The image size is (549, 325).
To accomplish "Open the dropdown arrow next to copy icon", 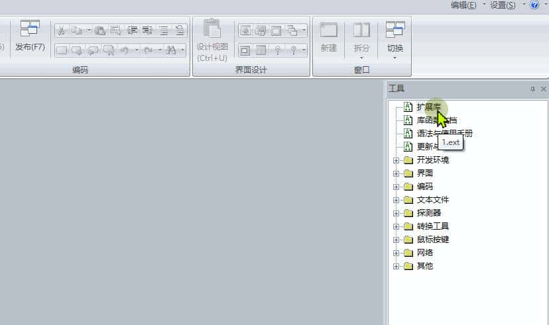I will [x=89, y=30].
